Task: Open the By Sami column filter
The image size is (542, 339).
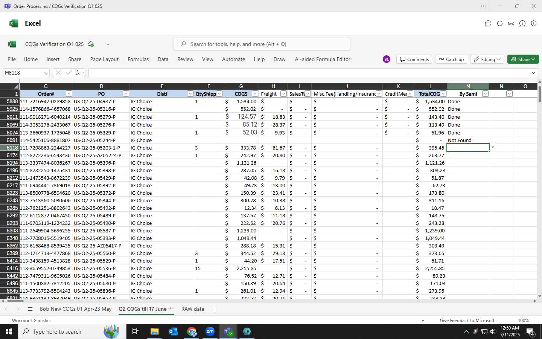Action: [485, 94]
